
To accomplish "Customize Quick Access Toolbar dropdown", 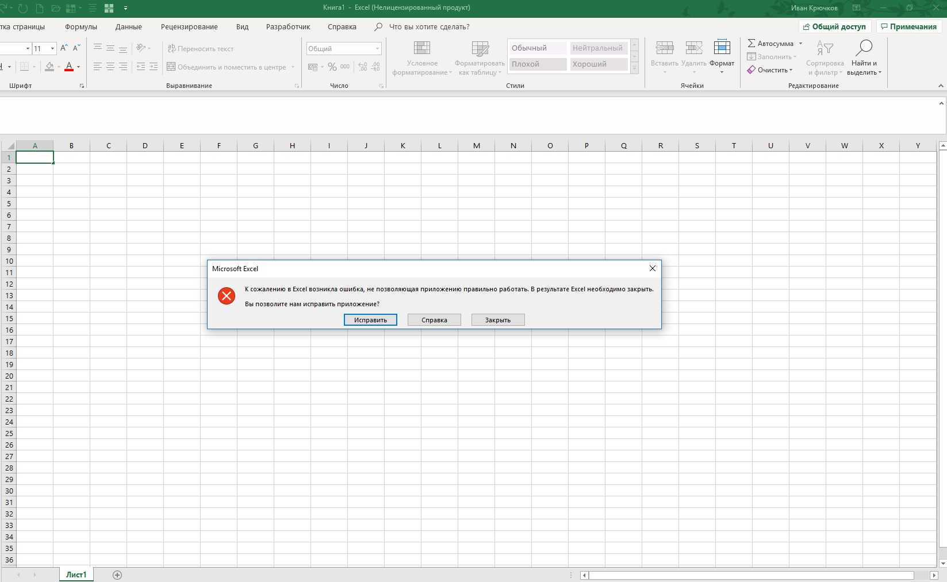I will point(126,8).
